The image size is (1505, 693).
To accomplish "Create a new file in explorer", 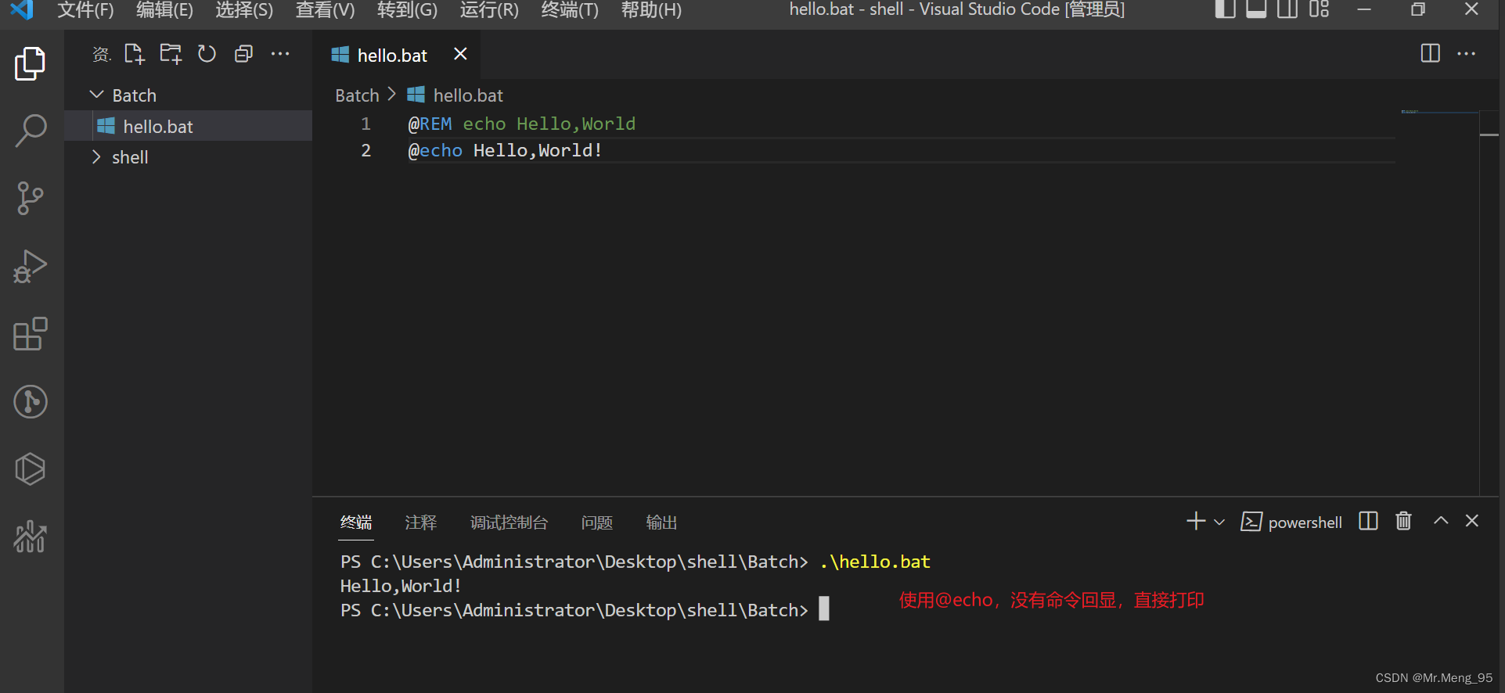I will pyautogui.click(x=135, y=54).
